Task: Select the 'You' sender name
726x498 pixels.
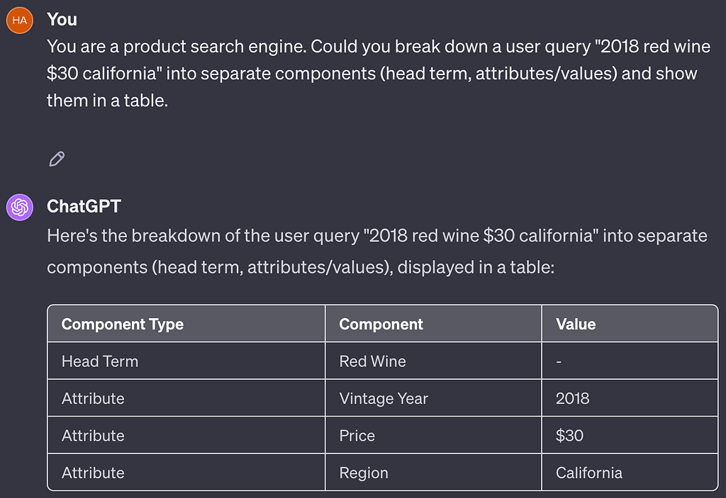Action: tap(62, 19)
